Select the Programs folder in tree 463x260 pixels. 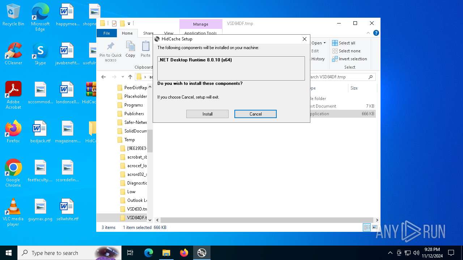pos(133,105)
